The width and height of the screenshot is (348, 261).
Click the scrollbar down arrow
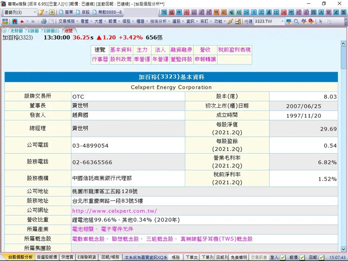343,249
